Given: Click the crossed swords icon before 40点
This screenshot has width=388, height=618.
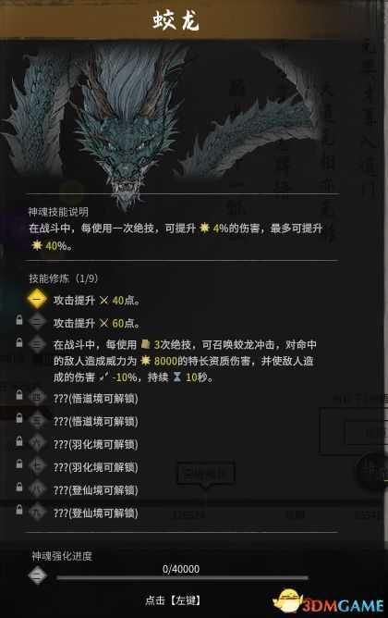Looking at the screenshot, I should click(x=103, y=301).
